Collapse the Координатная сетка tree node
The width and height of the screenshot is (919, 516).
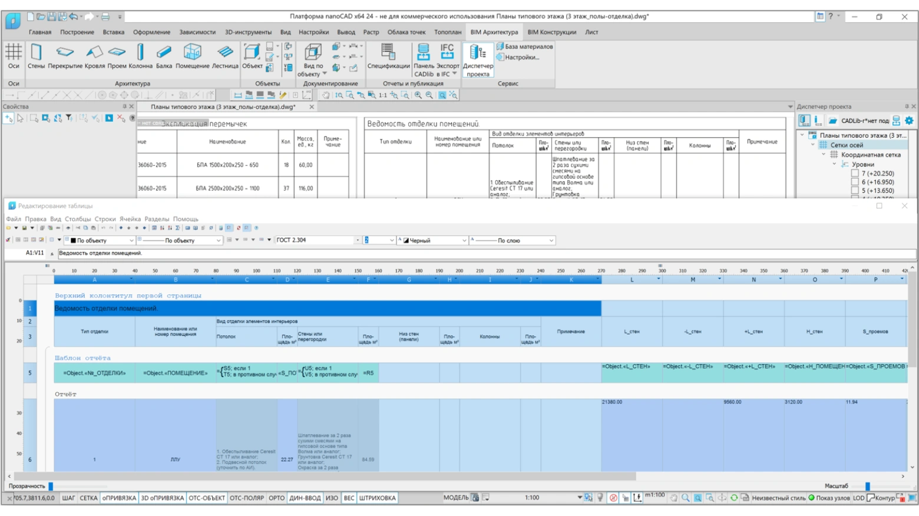(x=824, y=155)
